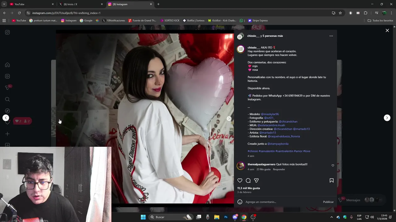396x222 pixels.
Task: Open the Windows Start menu
Action: pyautogui.click(x=143, y=217)
